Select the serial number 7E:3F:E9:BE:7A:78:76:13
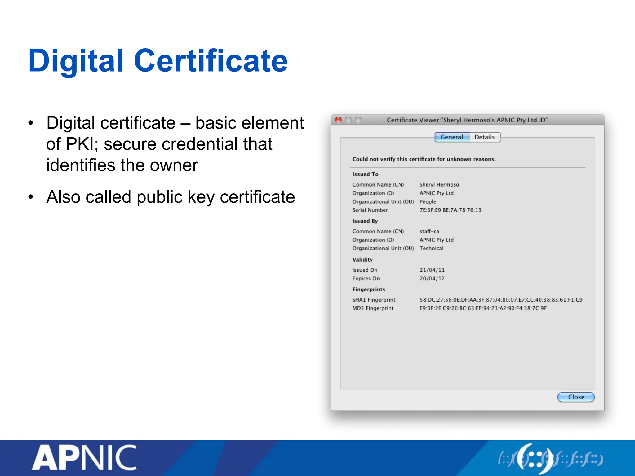Image resolution: width=635 pixels, height=476 pixels. click(x=451, y=210)
